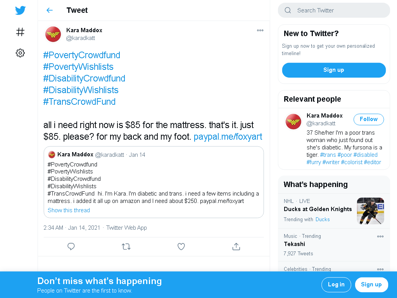Open the Settings gear icon
The image size is (397, 298).
(20, 53)
